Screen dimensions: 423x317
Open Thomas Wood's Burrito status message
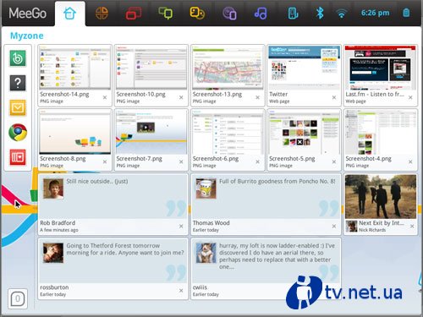click(x=266, y=204)
